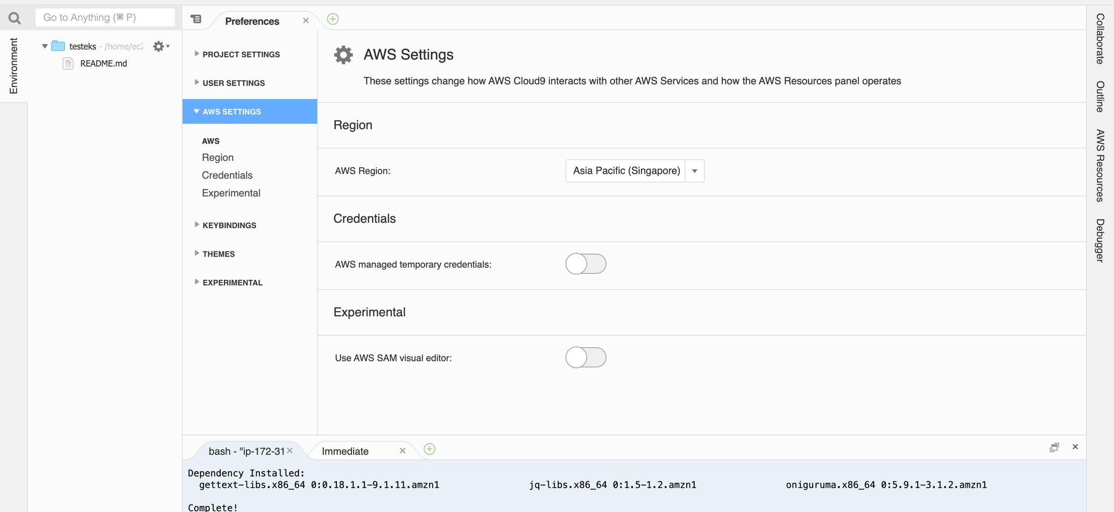Screen dimensions: 1114x512
Task: Switch to the Preferences tab
Action: pos(252,21)
